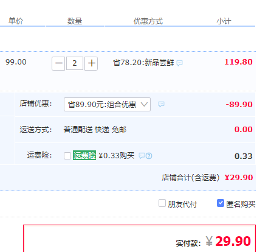Click question mark help icon for 运费险
Viewport: 257px width, 252px height.
[x=149, y=156]
